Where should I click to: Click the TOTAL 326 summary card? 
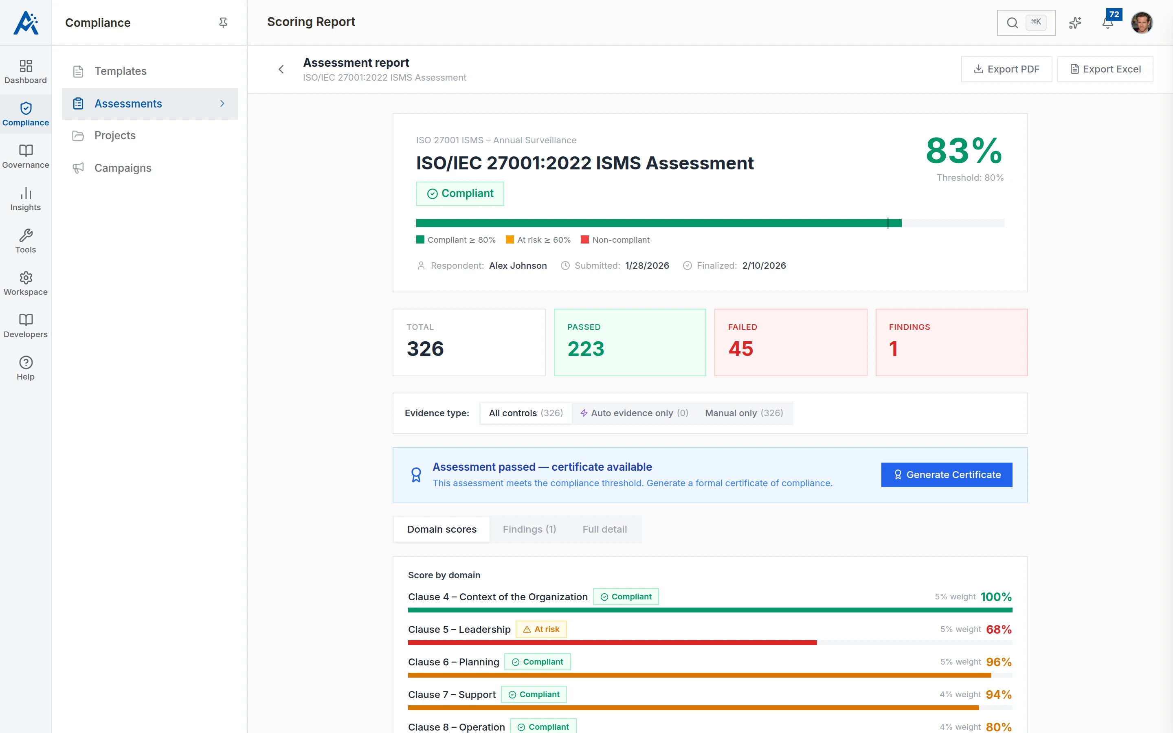(x=469, y=342)
